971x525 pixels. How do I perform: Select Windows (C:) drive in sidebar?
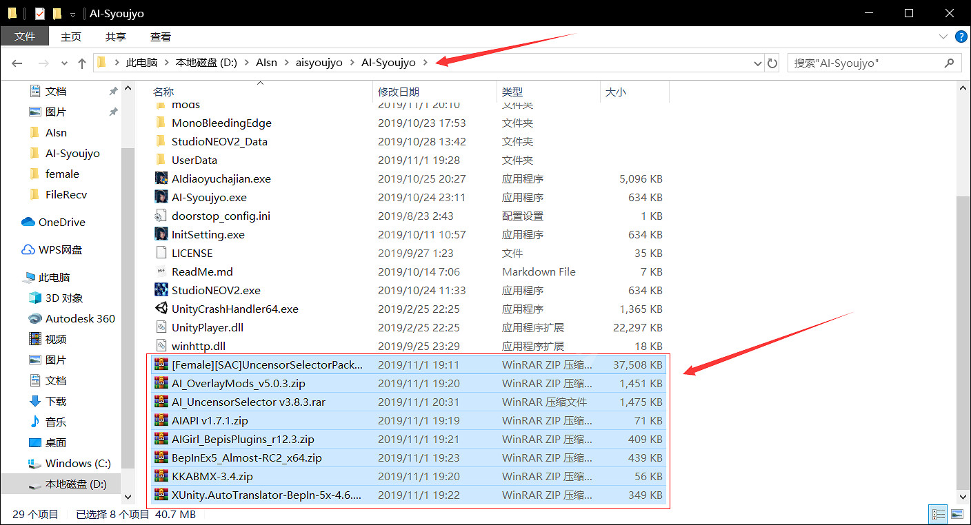pos(78,463)
